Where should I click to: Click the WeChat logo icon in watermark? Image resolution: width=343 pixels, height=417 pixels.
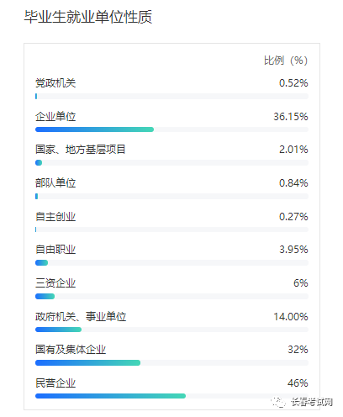[x=278, y=402]
